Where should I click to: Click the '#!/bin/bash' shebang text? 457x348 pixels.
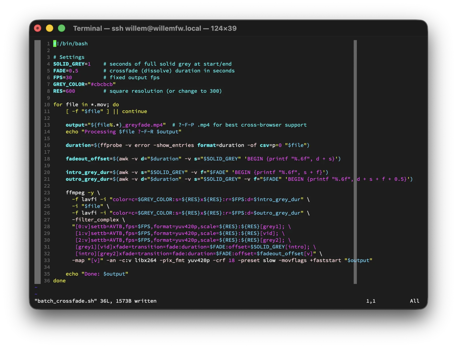[x=71, y=44]
